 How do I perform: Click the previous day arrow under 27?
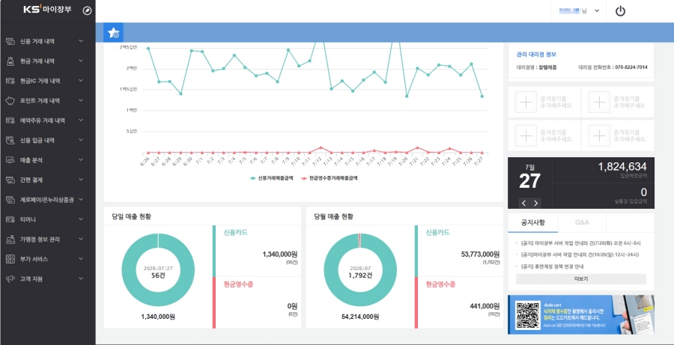click(x=524, y=203)
